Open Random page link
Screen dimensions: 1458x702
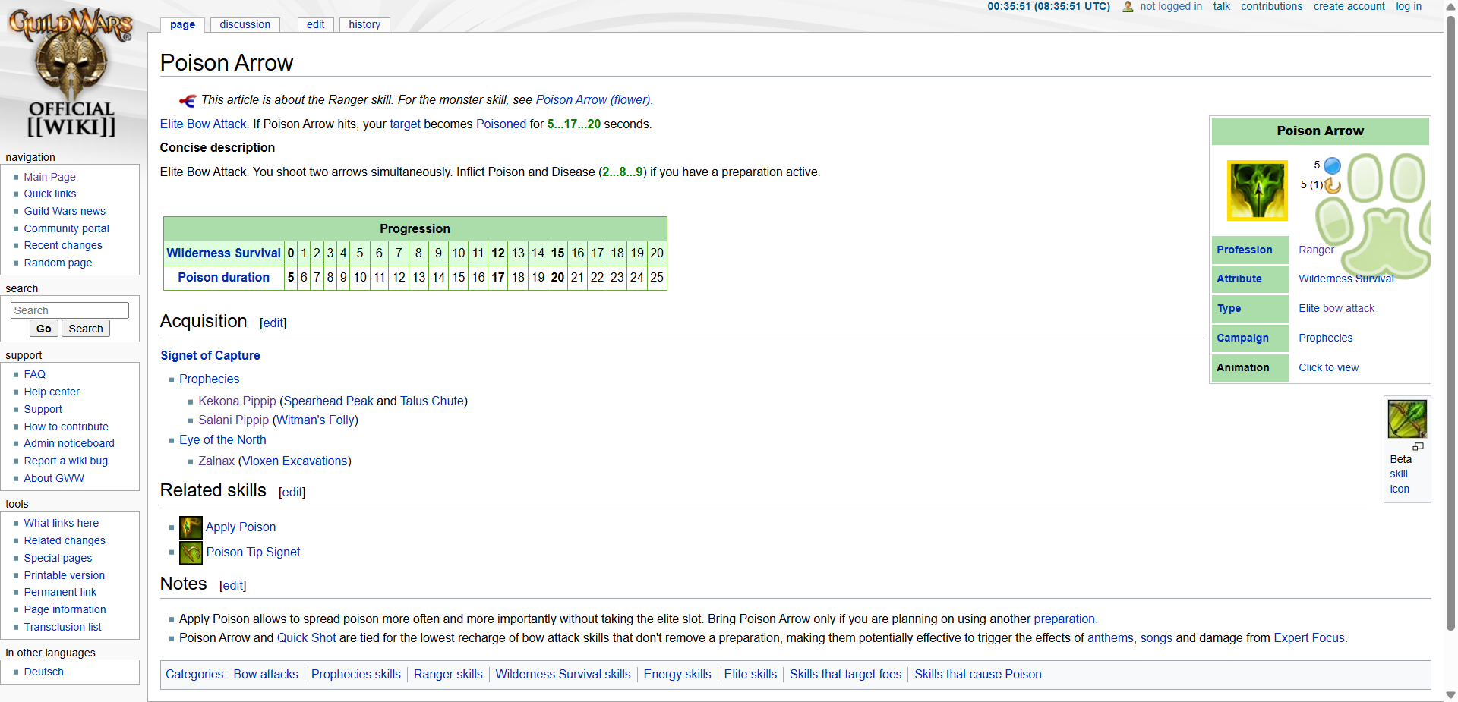click(58, 263)
